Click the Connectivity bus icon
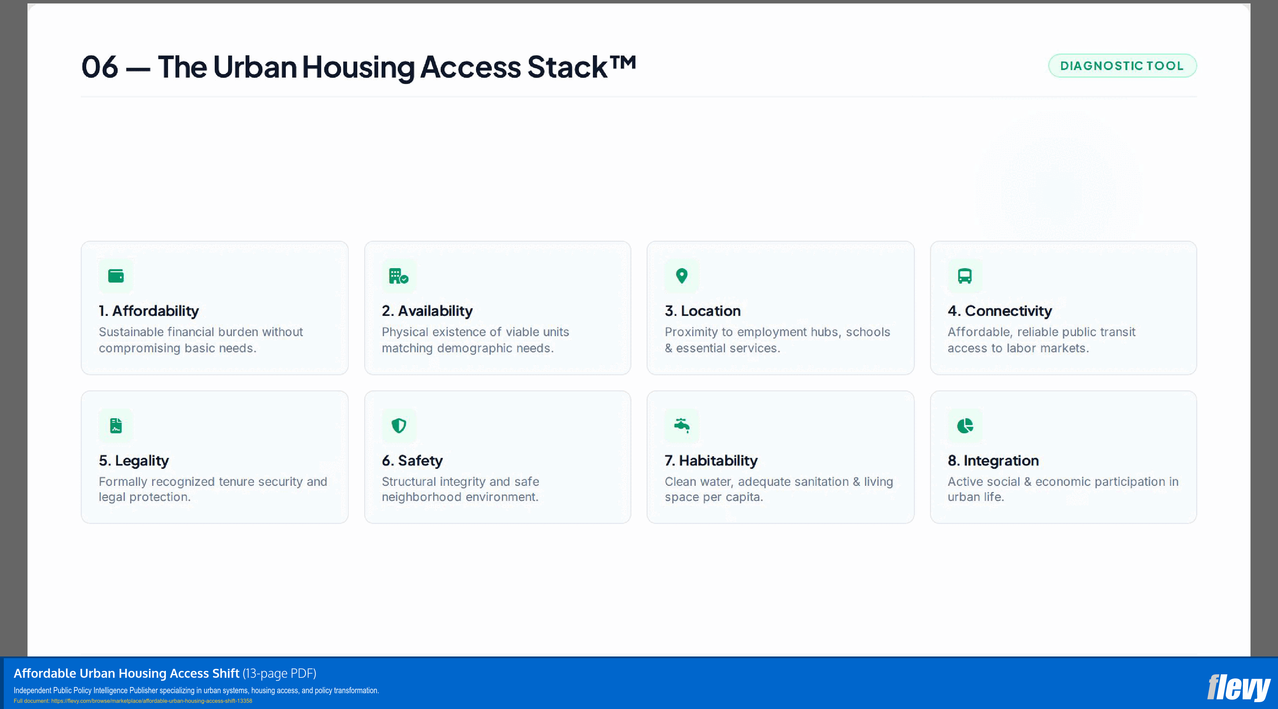The width and height of the screenshot is (1278, 709). [964, 276]
